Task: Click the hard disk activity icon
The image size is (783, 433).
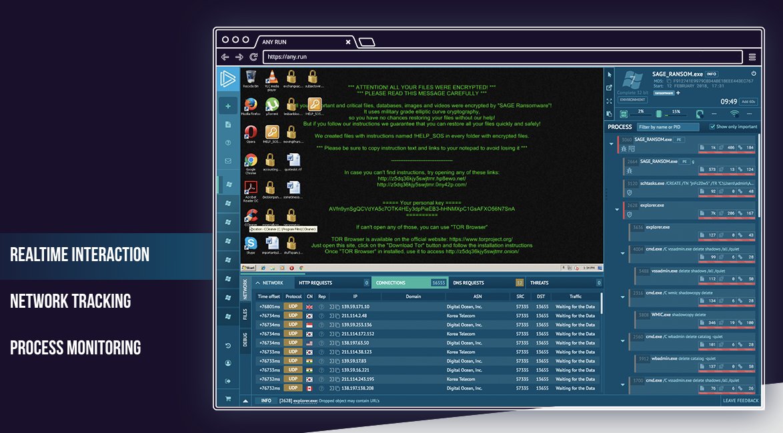Action: (700, 114)
